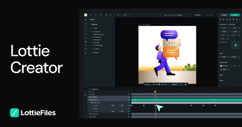Image resolution: width=242 pixels, height=127 pixels.
Task: Select the Pen tool
Action: click(x=106, y=15)
